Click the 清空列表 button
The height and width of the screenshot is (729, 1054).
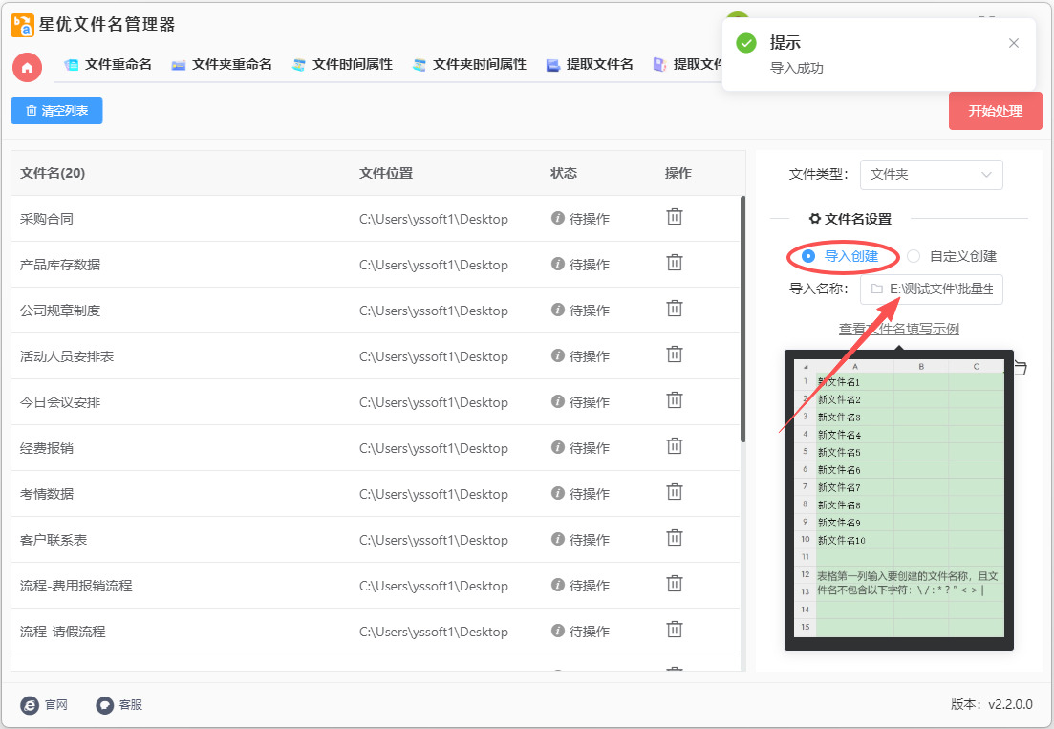[x=56, y=111]
